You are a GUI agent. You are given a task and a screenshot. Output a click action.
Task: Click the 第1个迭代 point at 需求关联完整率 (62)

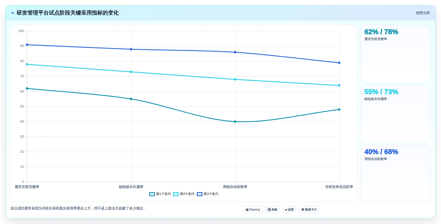tap(27, 88)
